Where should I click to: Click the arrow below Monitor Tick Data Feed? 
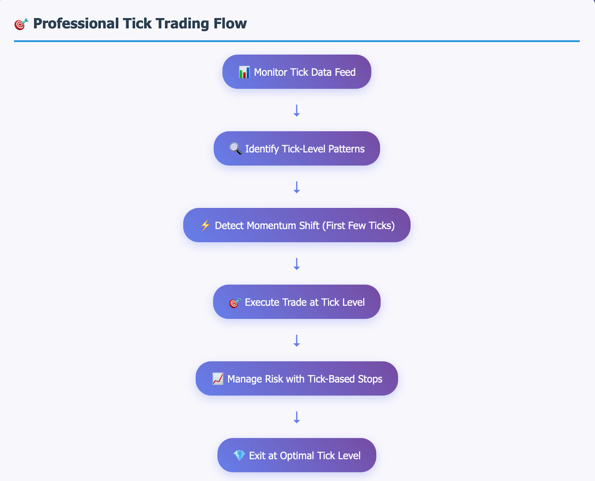pyautogui.click(x=297, y=110)
